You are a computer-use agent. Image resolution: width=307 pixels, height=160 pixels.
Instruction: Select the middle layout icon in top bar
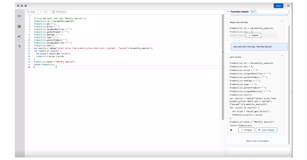(x=22, y=6)
